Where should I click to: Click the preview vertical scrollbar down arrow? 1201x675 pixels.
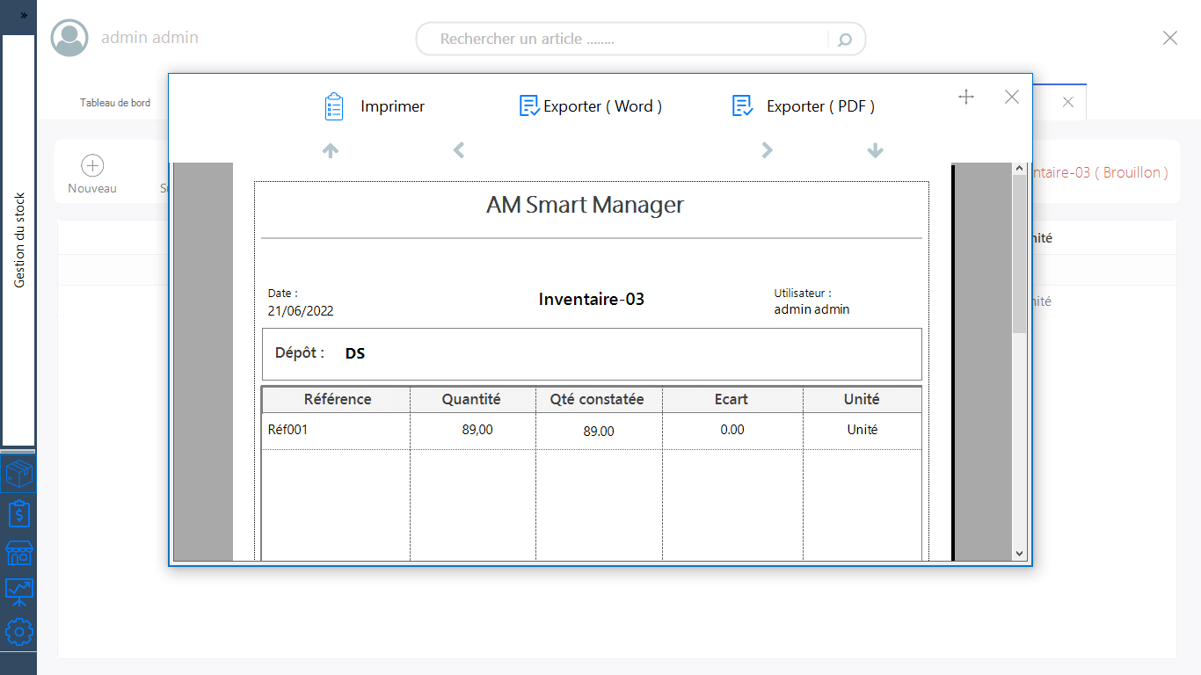(x=1020, y=554)
